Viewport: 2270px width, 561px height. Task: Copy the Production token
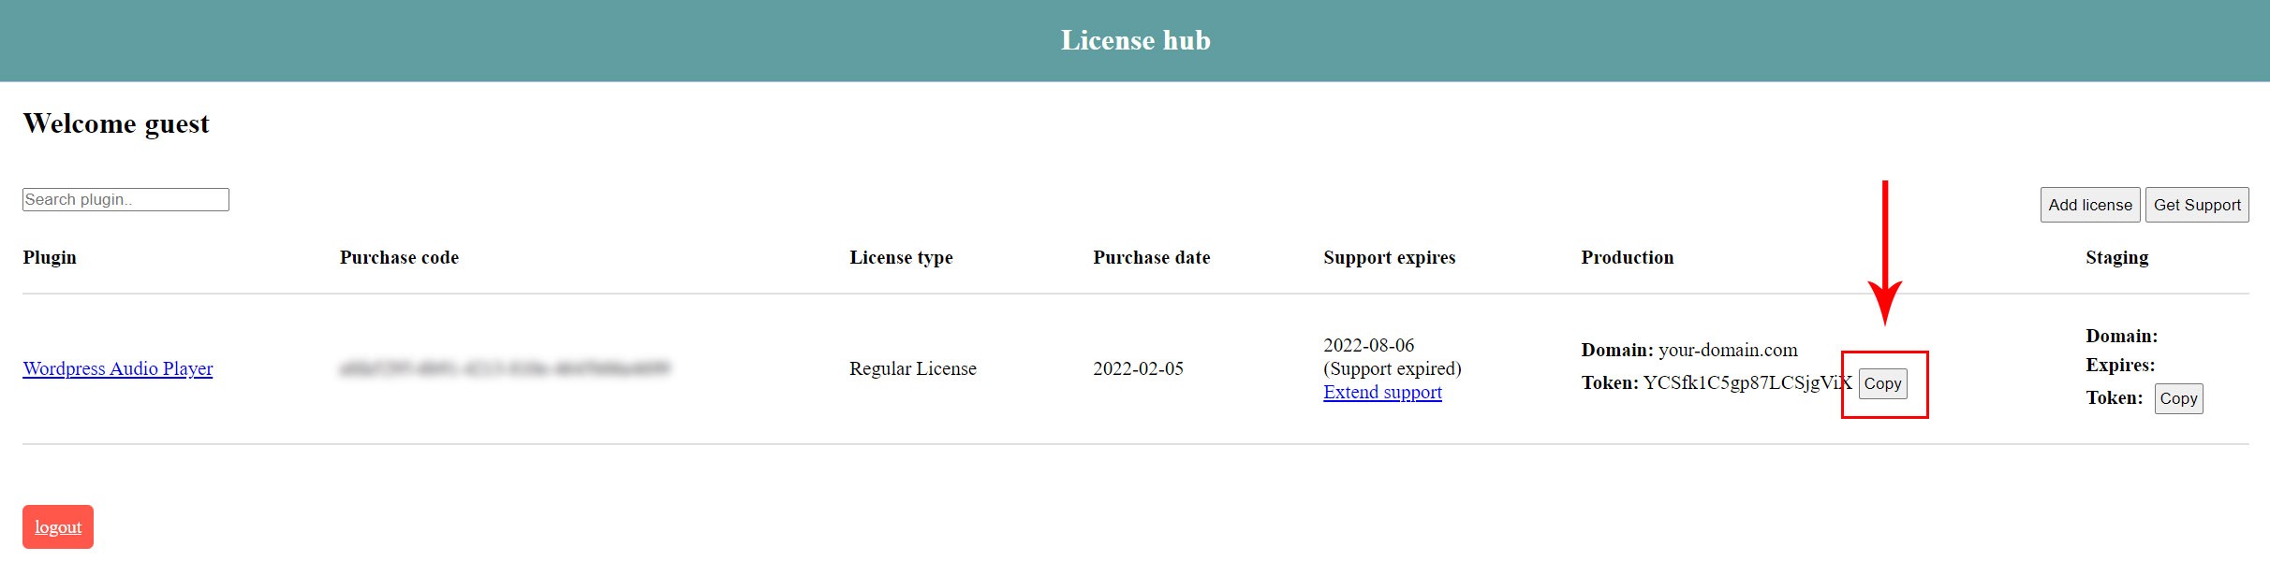point(1882,383)
